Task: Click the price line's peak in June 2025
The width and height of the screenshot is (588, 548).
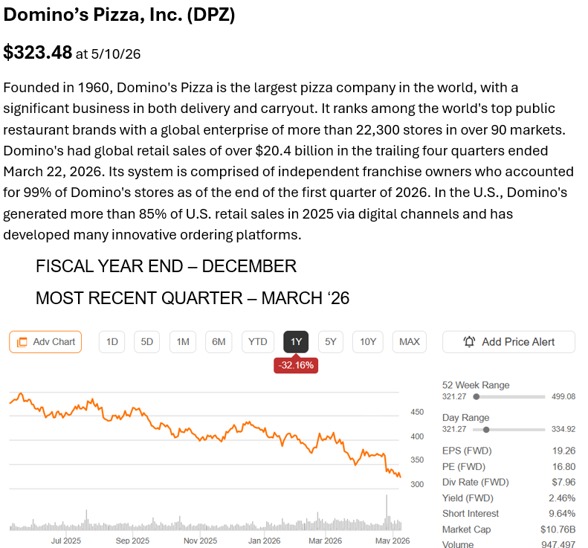Action: click(x=21, y=394)
